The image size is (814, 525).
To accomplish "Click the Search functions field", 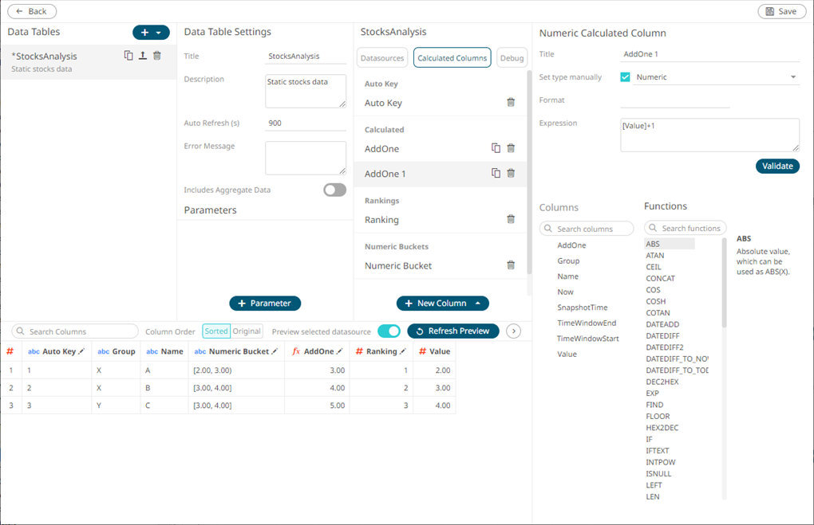I will (686, 229).
